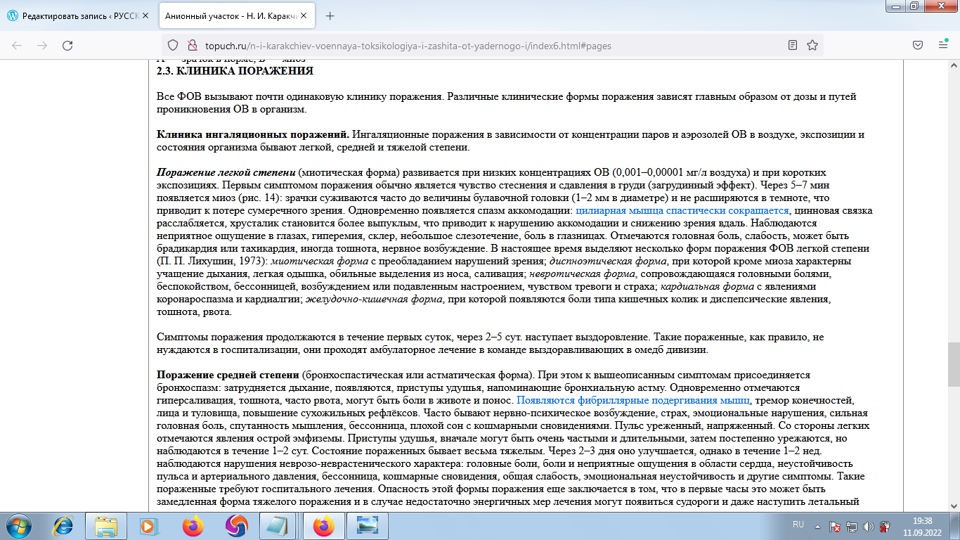
Task: Click the volume speaker icon in tray
Action: 867,527
